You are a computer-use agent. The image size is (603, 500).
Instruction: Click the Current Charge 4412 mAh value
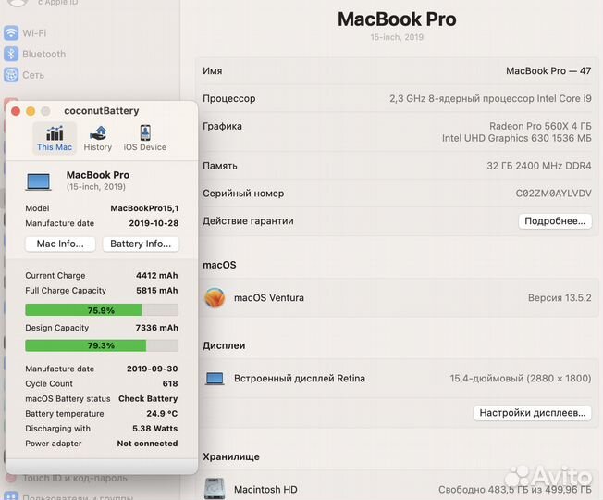[x=157, y=276]
